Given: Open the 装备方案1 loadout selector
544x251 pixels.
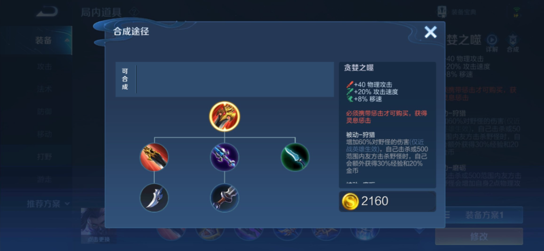Looking at the screenshot, I should 483,215.
